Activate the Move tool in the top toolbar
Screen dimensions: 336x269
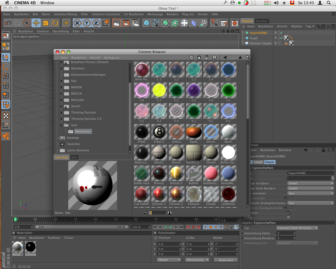[36, 23]
